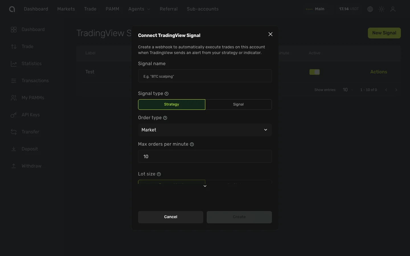The image size is (410, 256).
Task: Expand the Agents navigation menu
Action: [139, 9]
